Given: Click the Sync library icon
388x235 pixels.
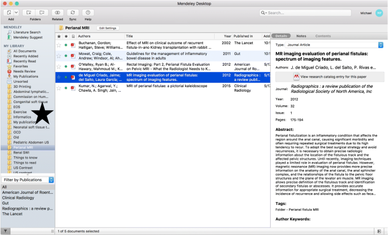Looking at the screenshot, I should click(x=73, y=12).
